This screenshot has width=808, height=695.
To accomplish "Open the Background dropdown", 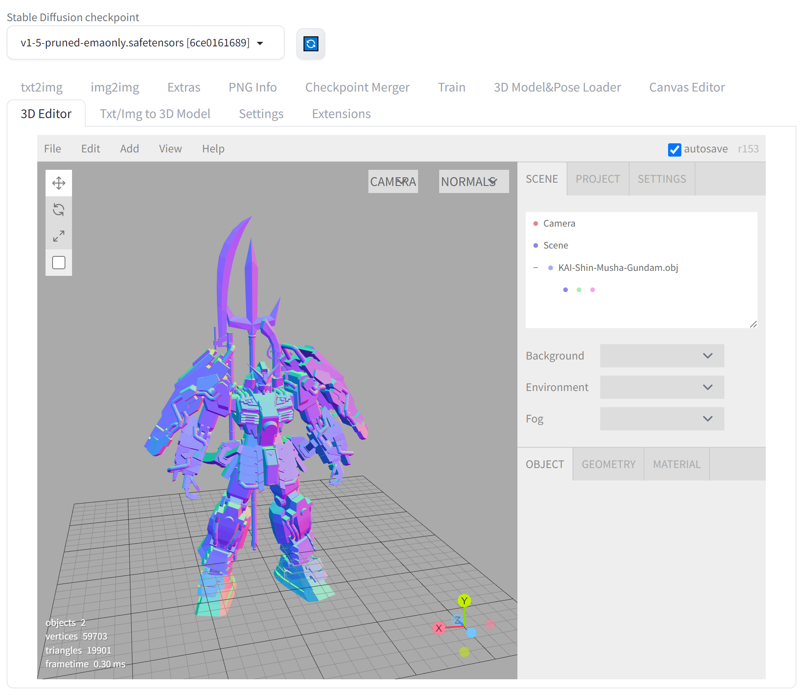I will coord(662,356).
